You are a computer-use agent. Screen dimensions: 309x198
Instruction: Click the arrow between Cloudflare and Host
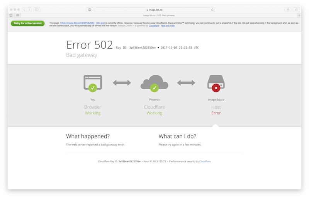(x=186, y=83)
